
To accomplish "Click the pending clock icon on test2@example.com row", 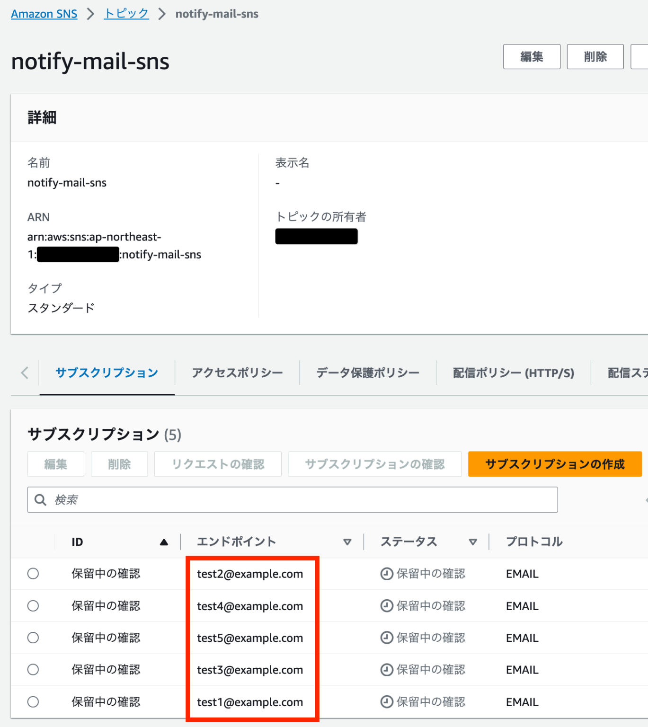I will tap(386, 573).
